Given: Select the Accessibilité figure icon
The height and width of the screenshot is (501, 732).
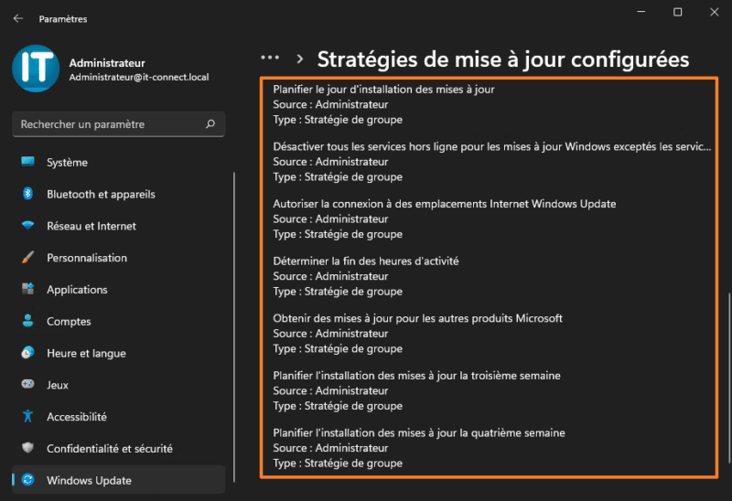Looking at the screenshot, I should [28, 416].
